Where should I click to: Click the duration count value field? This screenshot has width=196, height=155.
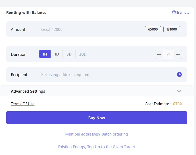pos(168,54)
